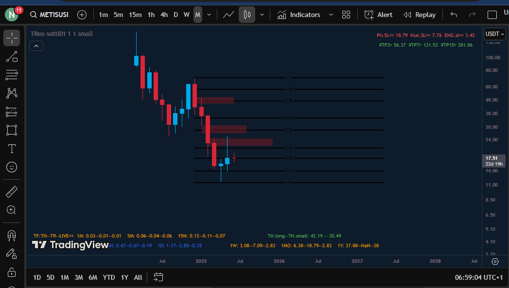The width and height of the screenshot is (509, 288).
Task: Toggle lock all drawings
Action: 12,272
